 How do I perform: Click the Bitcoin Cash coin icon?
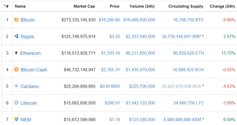click(16, 69)
